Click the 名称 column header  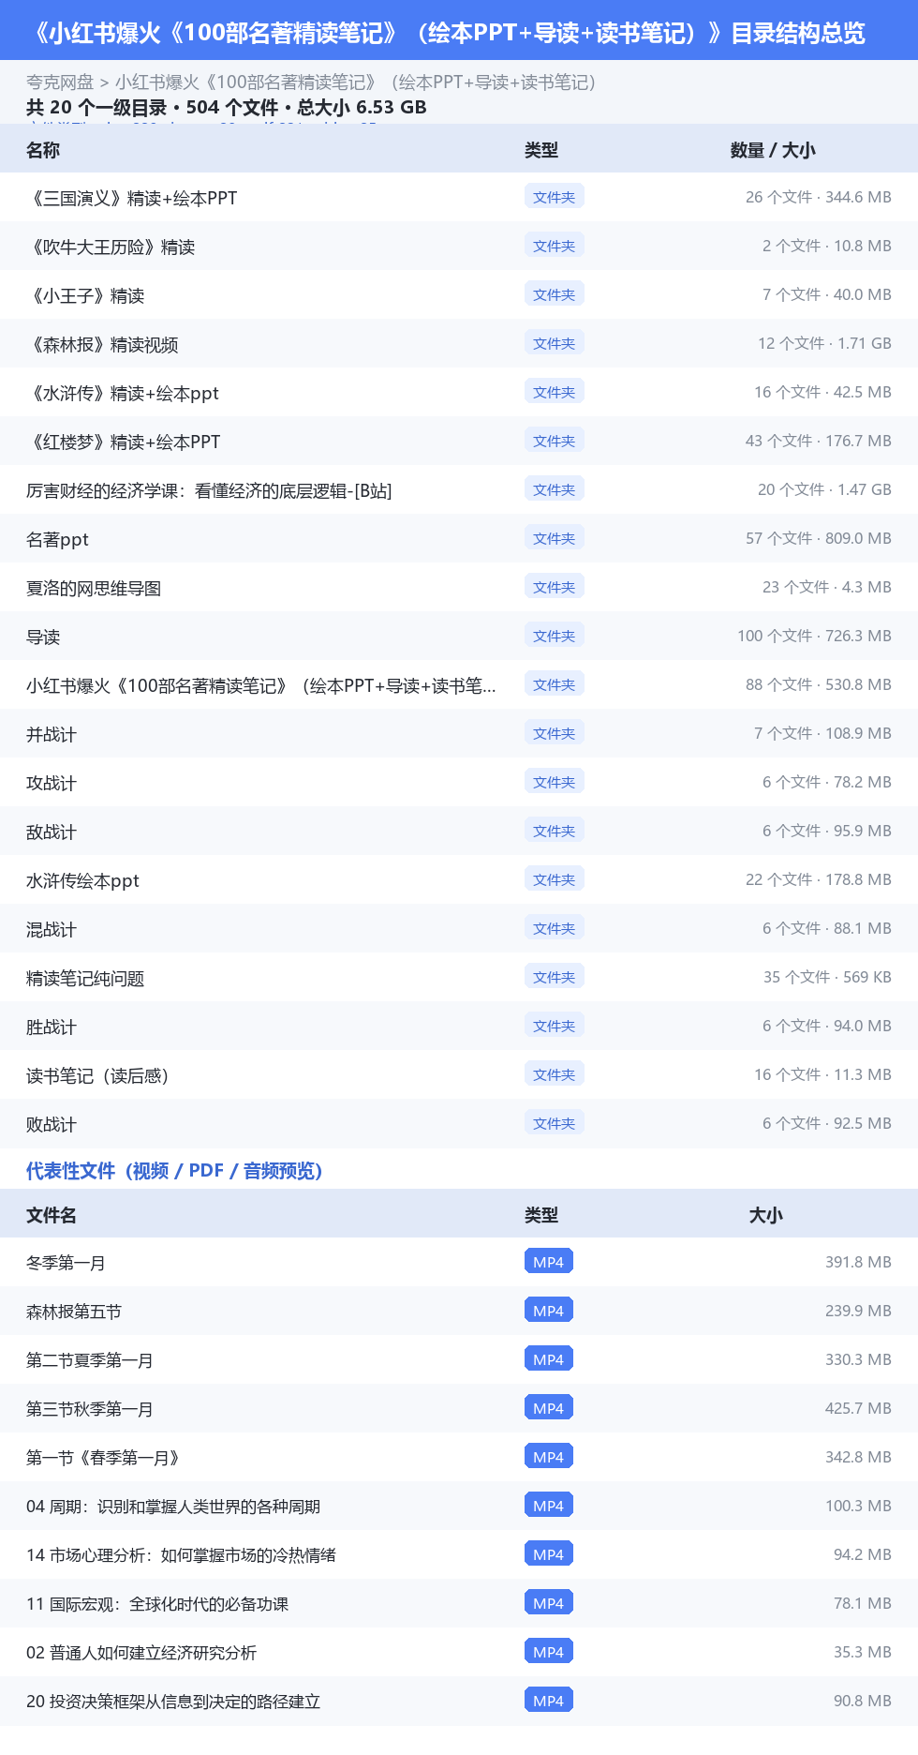click(43, 150)
